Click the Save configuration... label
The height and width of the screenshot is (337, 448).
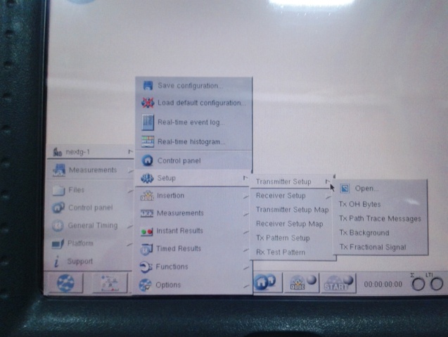tap(191, 86)
